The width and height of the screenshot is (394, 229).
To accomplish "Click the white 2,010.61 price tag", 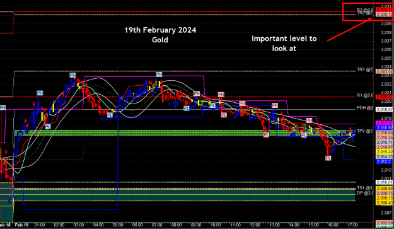I will pyautogui.click(x=384, y=182).
